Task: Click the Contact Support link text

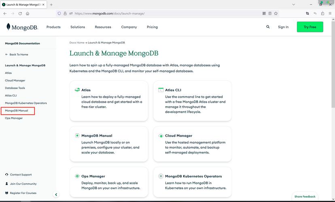Action: tap(21, 175)
